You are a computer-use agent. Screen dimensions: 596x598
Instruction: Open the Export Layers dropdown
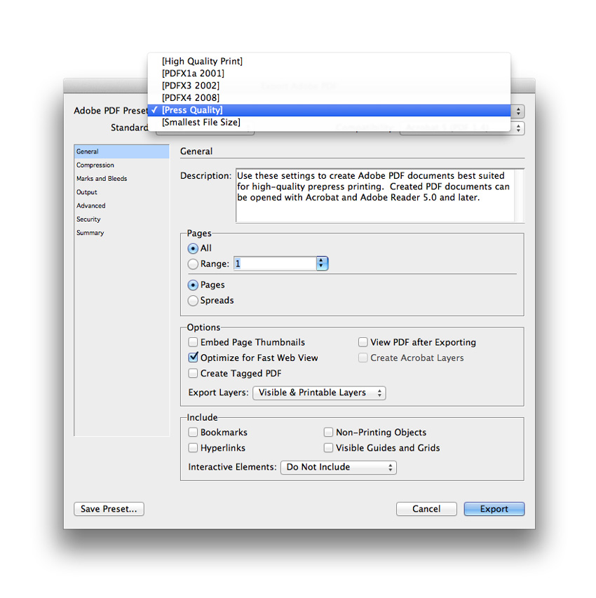coord(319,393)
